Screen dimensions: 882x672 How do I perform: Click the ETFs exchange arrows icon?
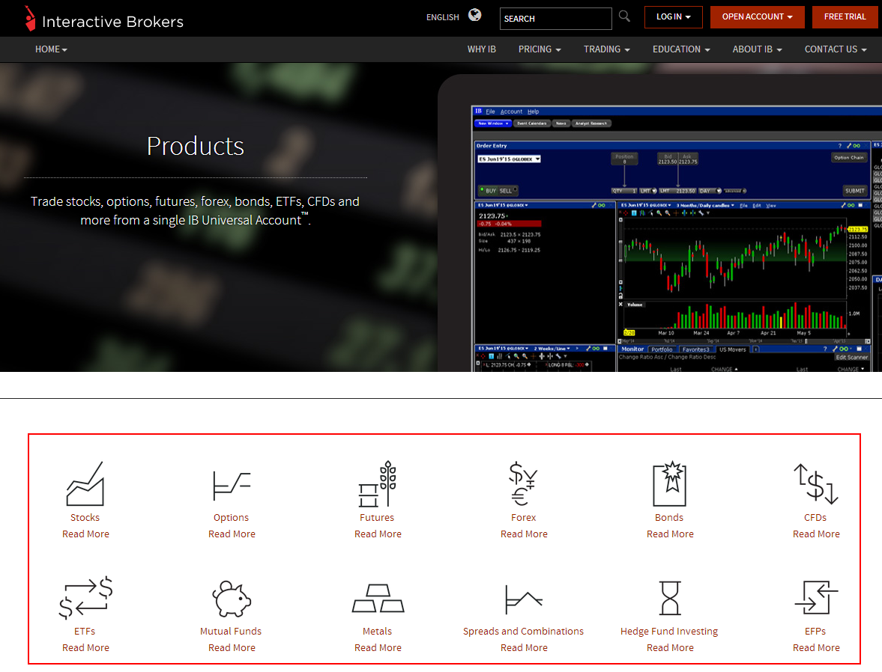pos(85,598)
